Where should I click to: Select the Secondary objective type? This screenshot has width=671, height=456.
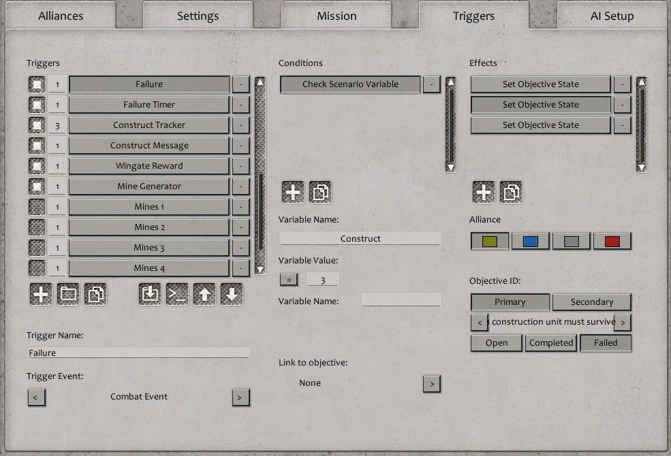[592, 302]
